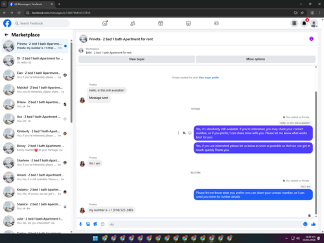Open the conversation information icon
The image size is (324, 243).
[311, 39]
